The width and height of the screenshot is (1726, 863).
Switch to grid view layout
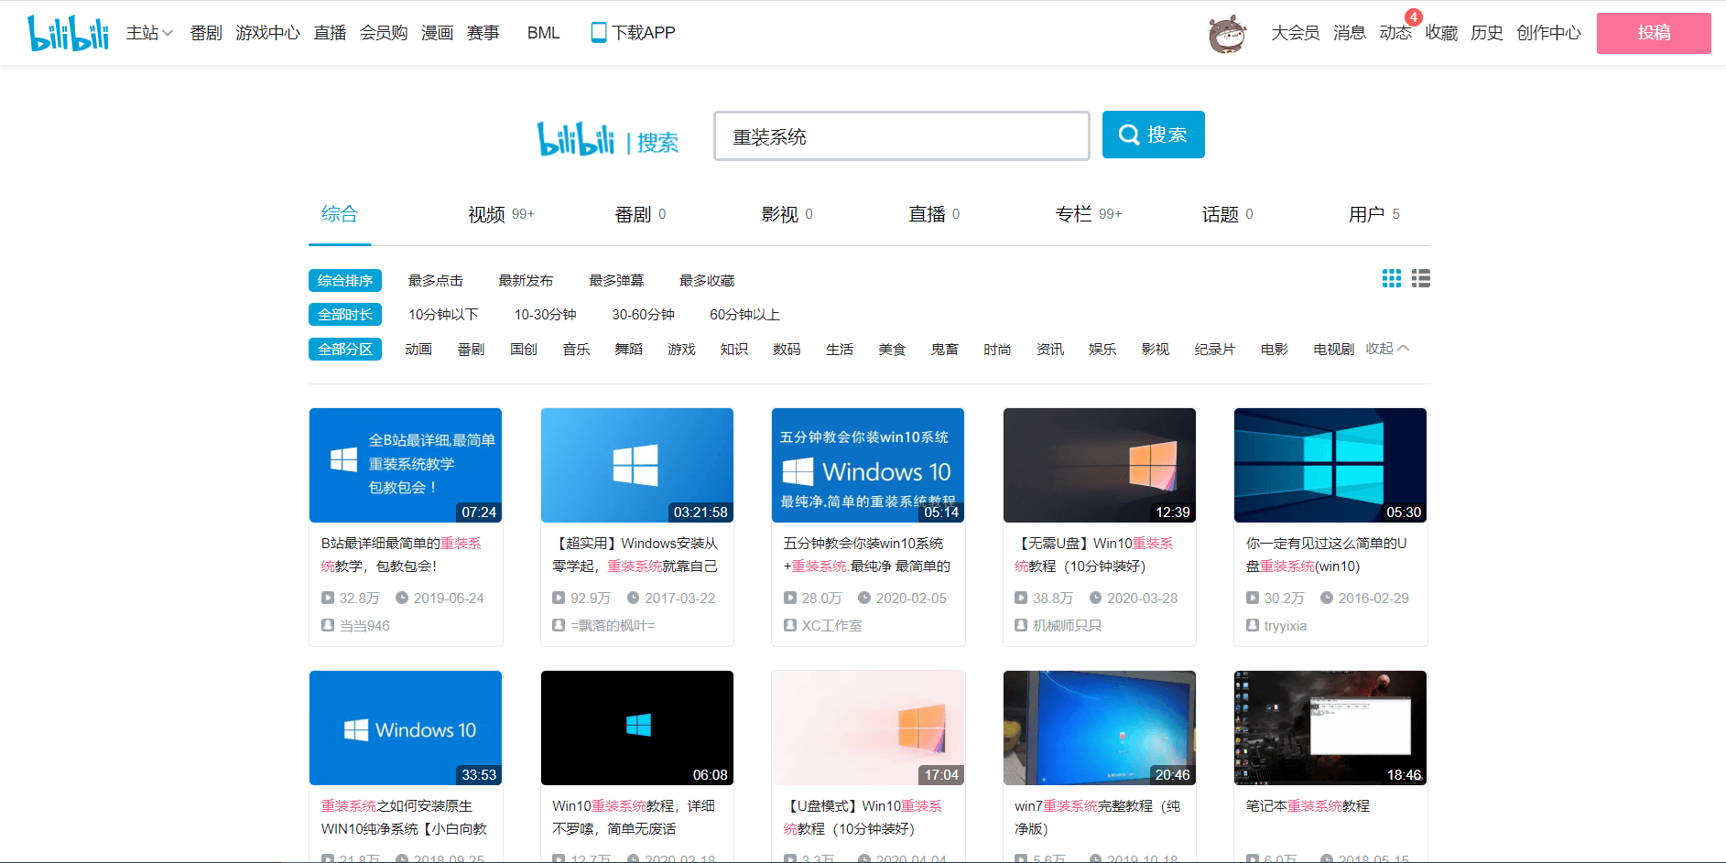1392,278
